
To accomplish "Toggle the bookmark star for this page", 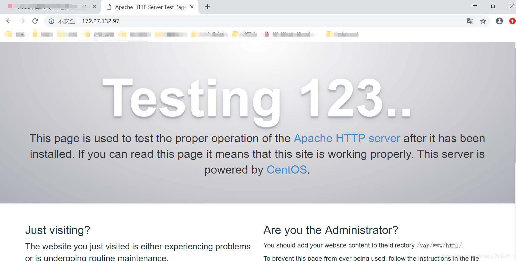I will coord(483,21).
